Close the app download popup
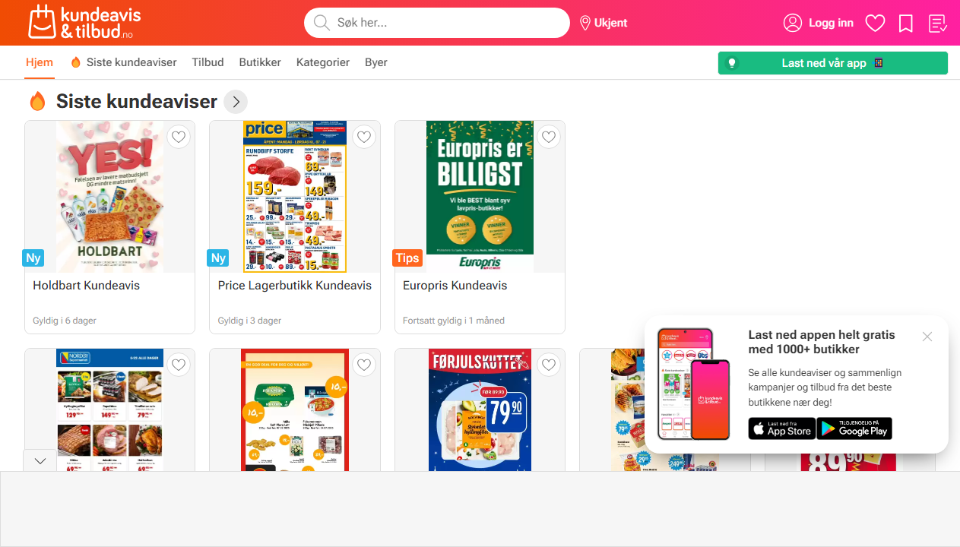 coord(927,337)
